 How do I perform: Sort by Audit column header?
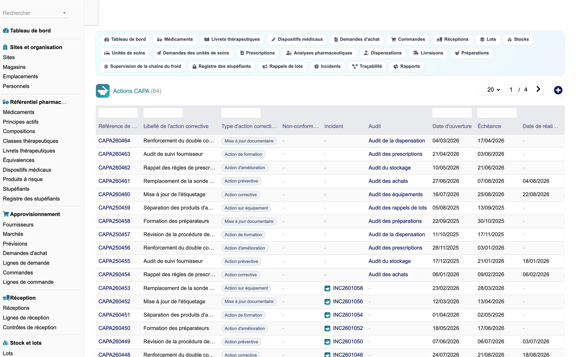374,126
